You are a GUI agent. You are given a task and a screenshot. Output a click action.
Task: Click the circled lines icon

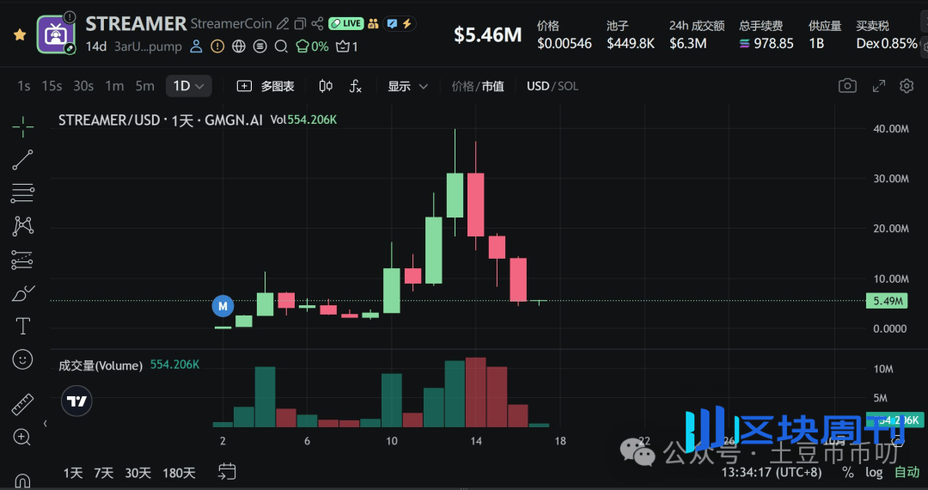click(x=259, y=46)
